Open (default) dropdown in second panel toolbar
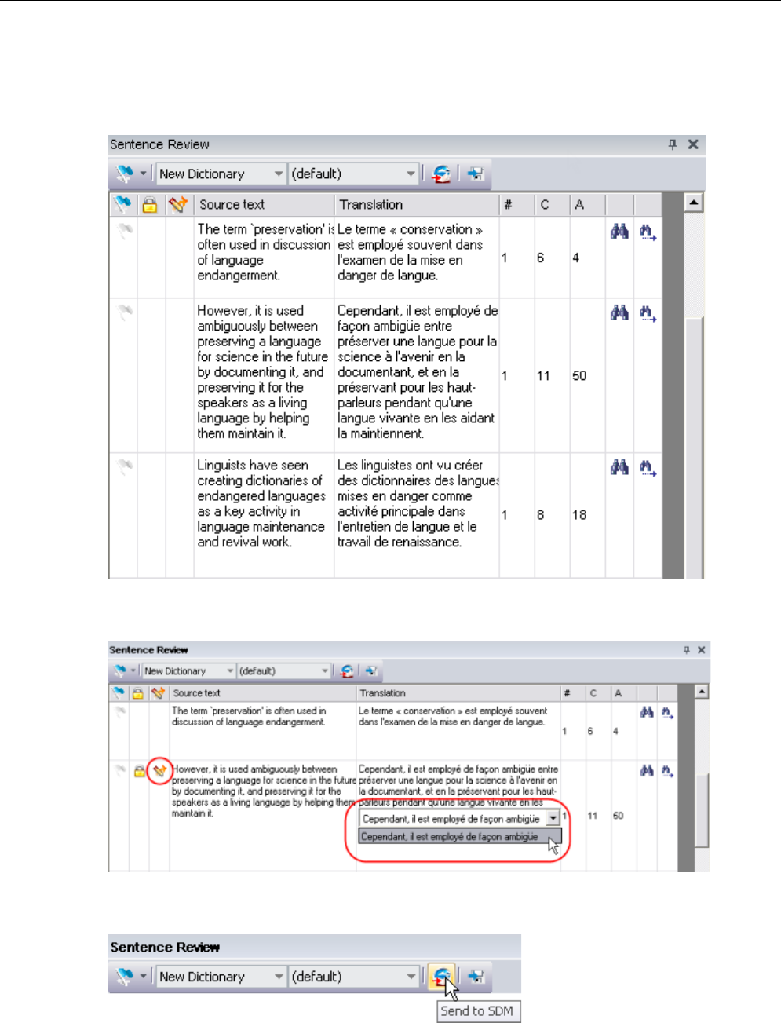The height and width of the screenshot is (1023, 781). [x=324, y=671]
